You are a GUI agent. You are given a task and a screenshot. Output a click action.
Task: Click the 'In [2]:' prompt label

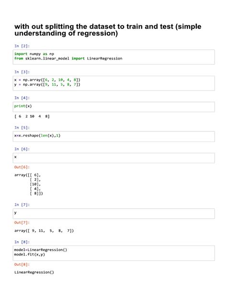tap(22, 46)
